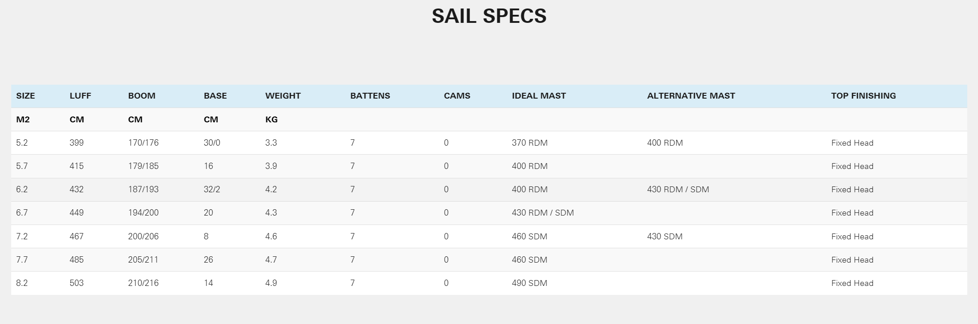
Task: Select the SIZE column header
Action: click(x=26, y=95)
